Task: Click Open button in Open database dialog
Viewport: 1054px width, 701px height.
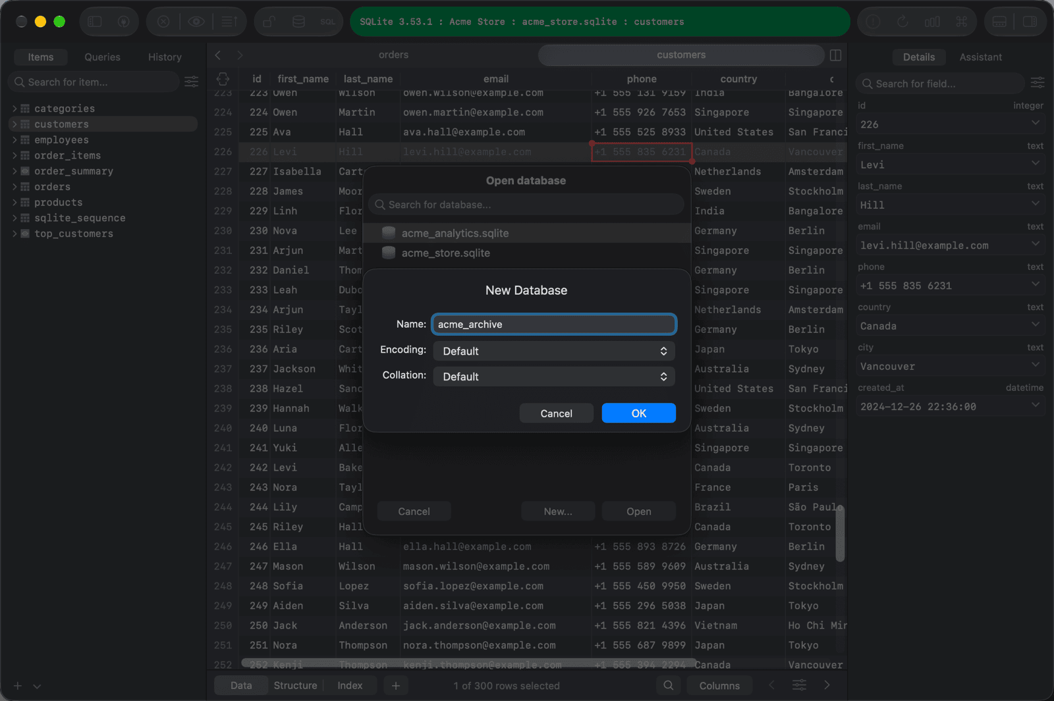Action: [638, 511]
